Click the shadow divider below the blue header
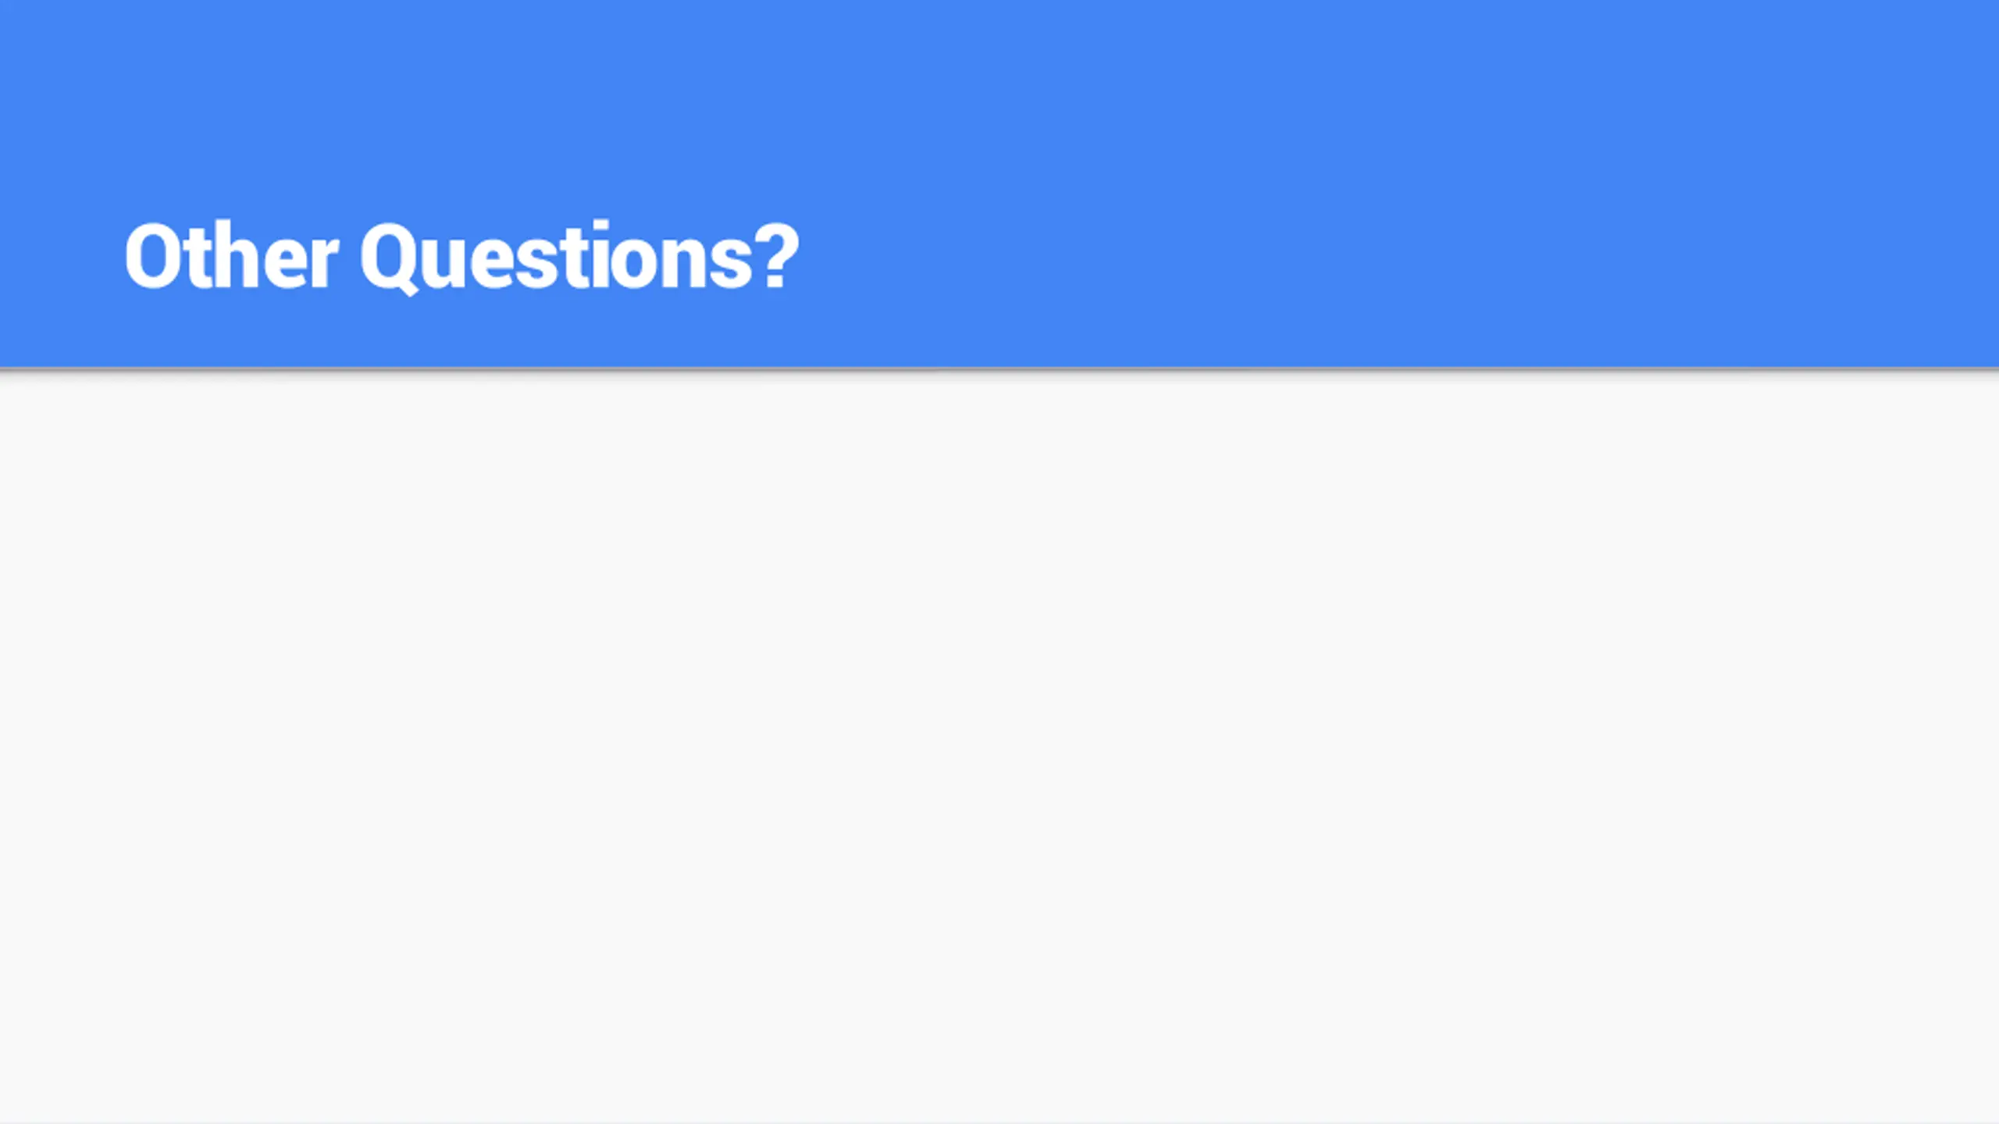This screenshot has height=1124, width=1999. point(999,371)
